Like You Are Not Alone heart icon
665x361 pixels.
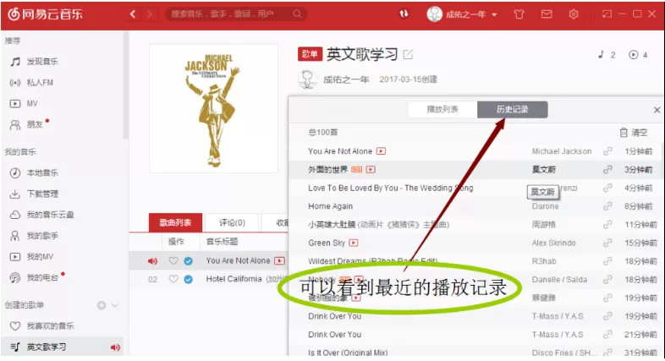(x=173, y=261)
